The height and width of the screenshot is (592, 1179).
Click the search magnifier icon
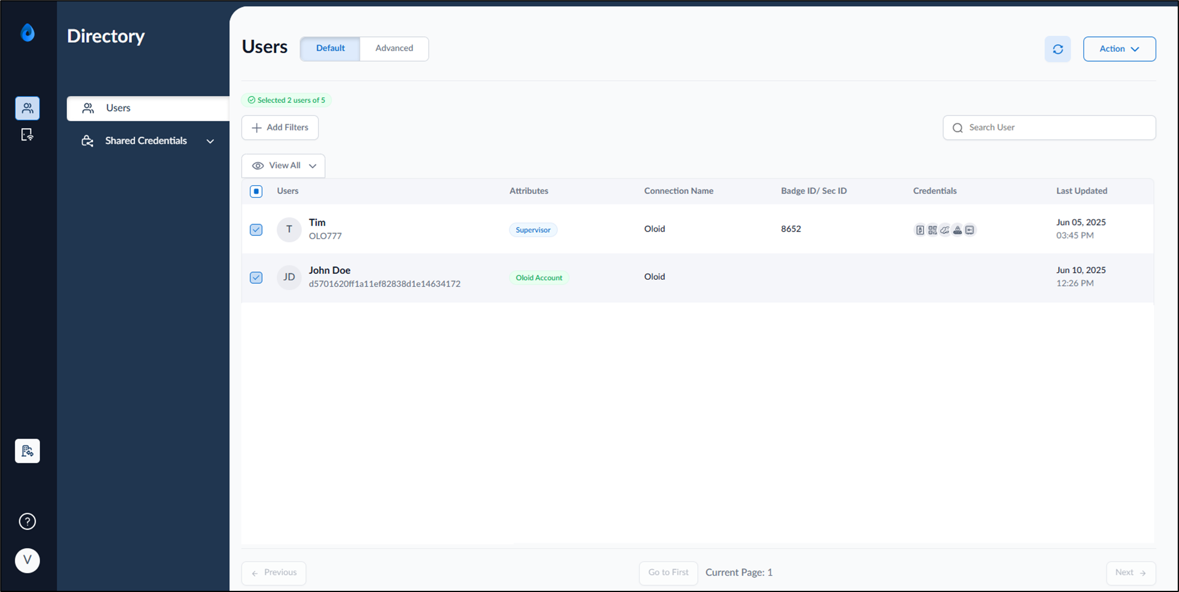pyautogui.click(x=958, y=128)
